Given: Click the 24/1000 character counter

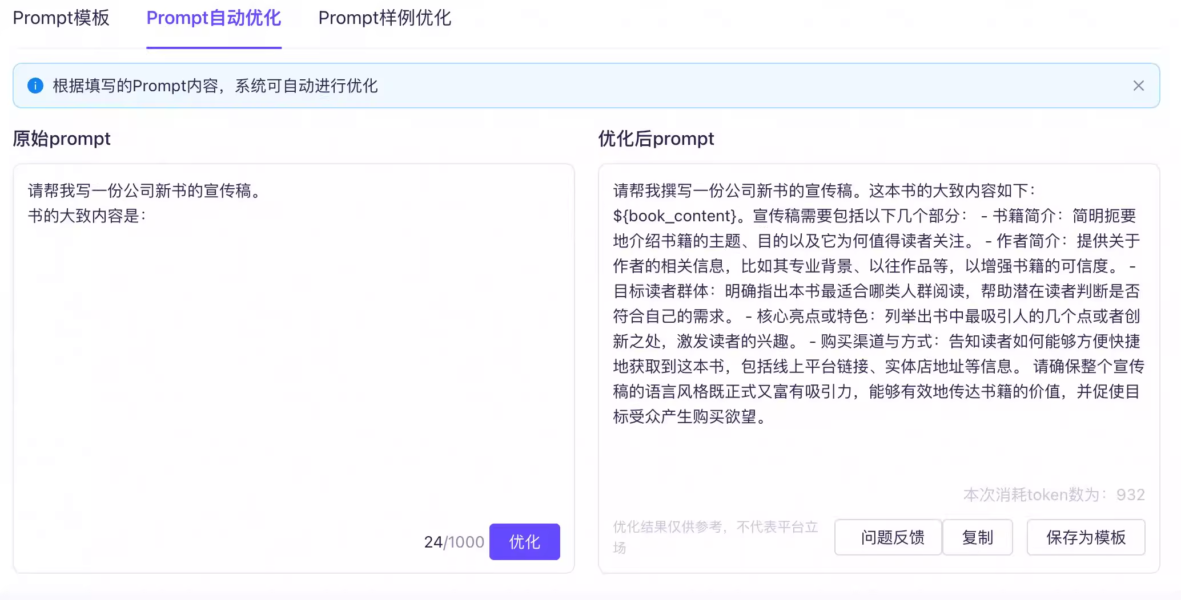Looking at the screenshot, I should coord(454,542).
